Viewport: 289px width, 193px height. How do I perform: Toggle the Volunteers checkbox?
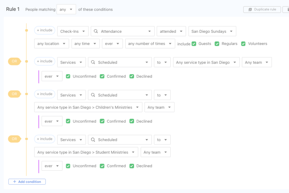(x=243, y=44)
